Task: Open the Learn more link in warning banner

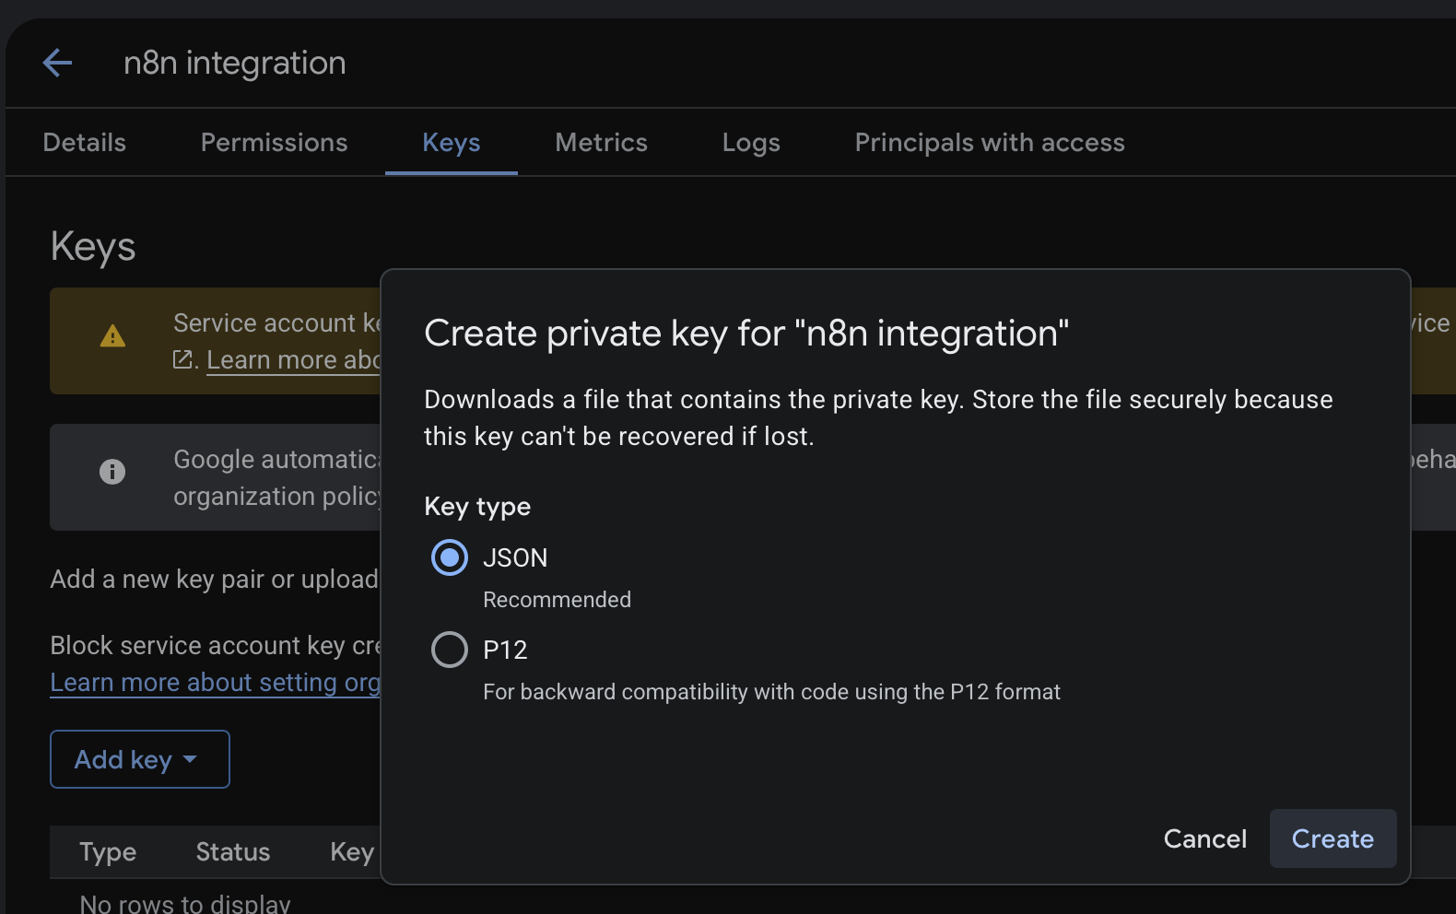Action: pos(293,359)
